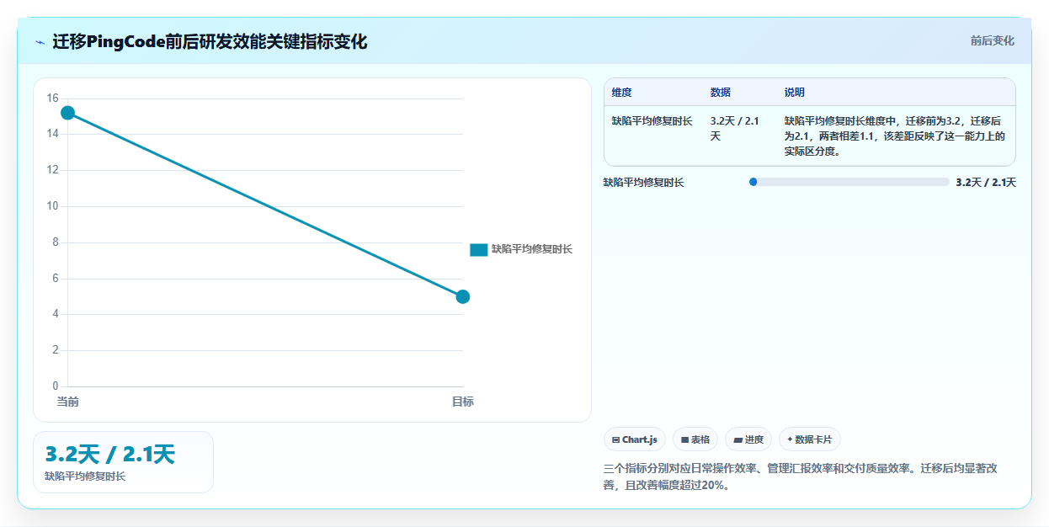
Task: Click the 进度 tag
Action: pos(748,439)
